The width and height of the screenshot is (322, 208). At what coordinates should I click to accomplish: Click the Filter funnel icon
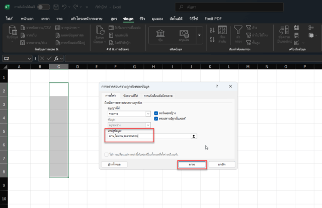[x=238, y=30]
